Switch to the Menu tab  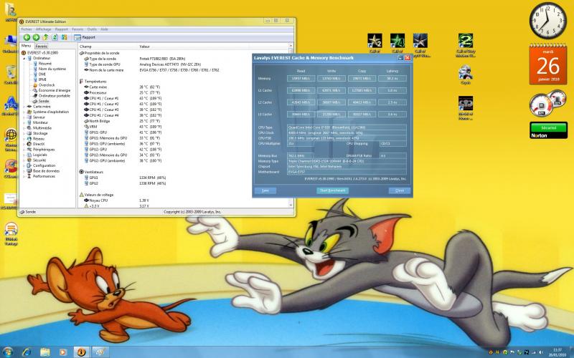tap(27, 46)
